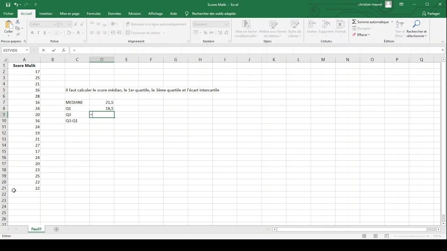
Task: Open Mettre sous forme de tableau
Action: click(273, 29)
